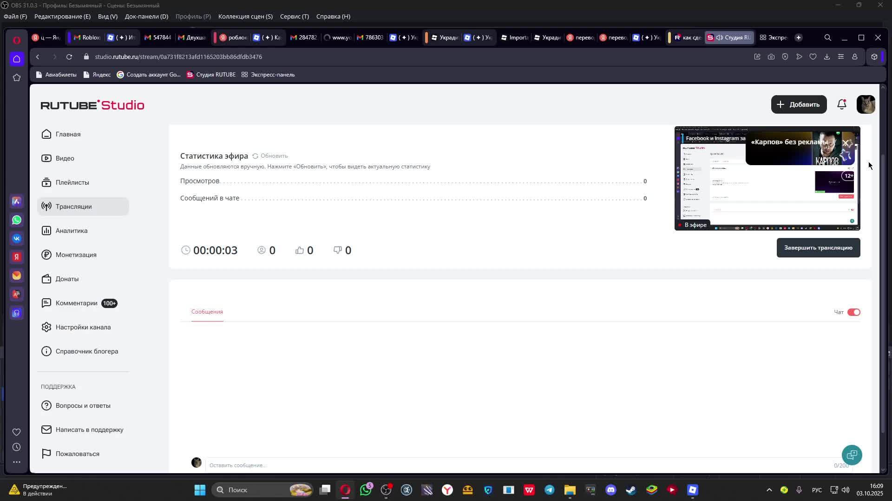The height and width of the screenshot is (501, 892).
Task: Open the Добавить button menu
Action: tap(799, 104)
